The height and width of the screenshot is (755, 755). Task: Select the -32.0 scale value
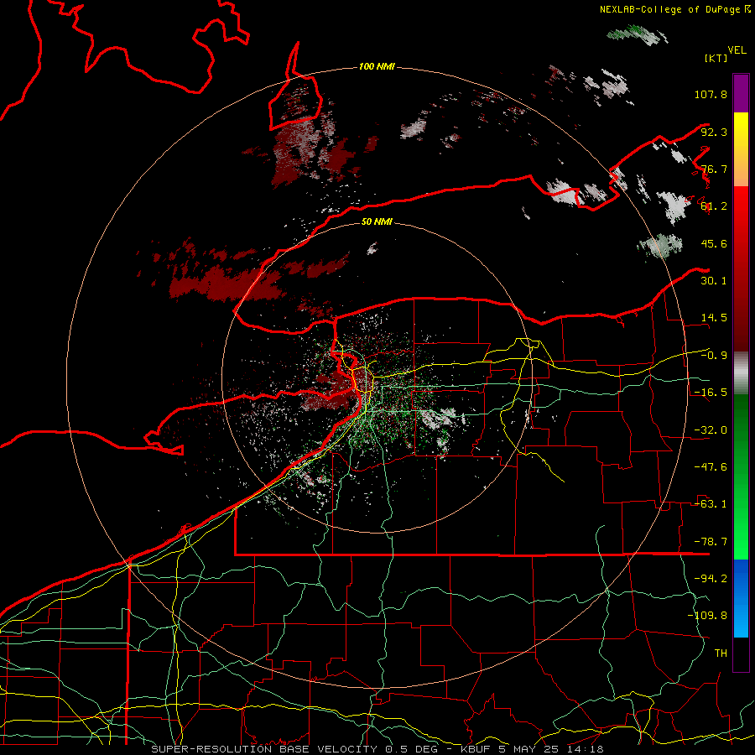pos(711,430)
